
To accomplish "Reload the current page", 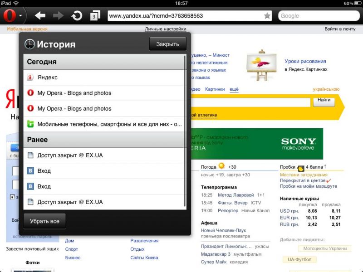I will coord(77,16).
